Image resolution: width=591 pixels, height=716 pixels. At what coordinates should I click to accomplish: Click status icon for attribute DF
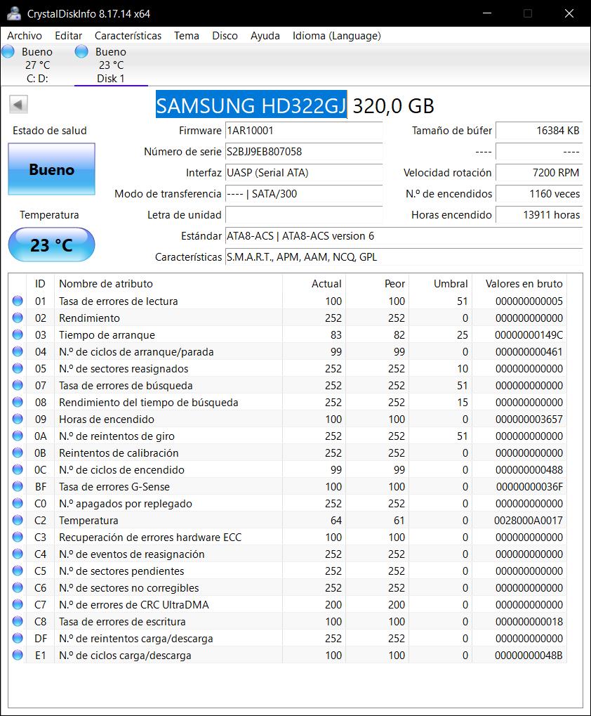pos(18,639)
